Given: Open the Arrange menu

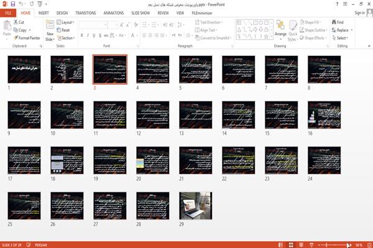Looking at the screenshot, I should pos(280,29).
